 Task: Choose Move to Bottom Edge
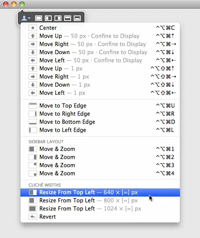(x=100, y=122)
